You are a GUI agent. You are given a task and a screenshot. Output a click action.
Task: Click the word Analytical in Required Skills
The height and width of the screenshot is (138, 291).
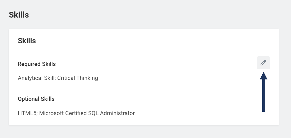(30, 78)
